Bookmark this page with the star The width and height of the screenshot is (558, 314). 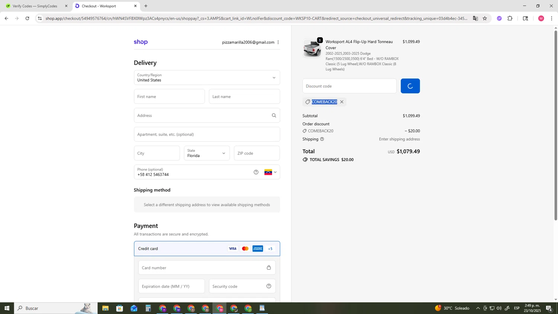(485, 18)
